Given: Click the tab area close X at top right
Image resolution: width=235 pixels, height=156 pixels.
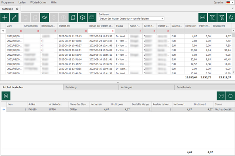Looking at the screenshot, I should (x=233, y=9).
